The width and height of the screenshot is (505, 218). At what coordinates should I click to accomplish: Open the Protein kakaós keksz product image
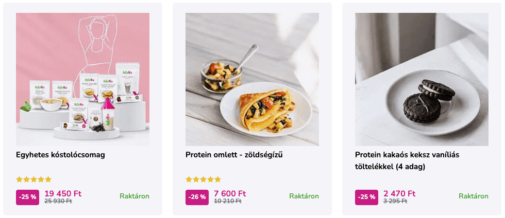422,79
